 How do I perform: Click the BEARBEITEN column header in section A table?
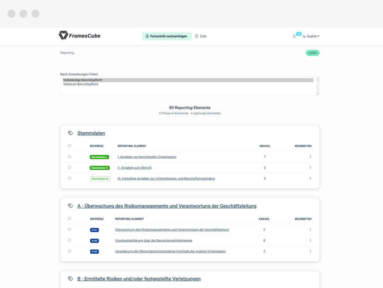click(303, 219)
